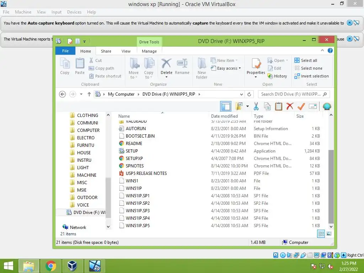Switch to details view icon
The height and width of the screenshot is (273, 364).
tap(321, 234)
